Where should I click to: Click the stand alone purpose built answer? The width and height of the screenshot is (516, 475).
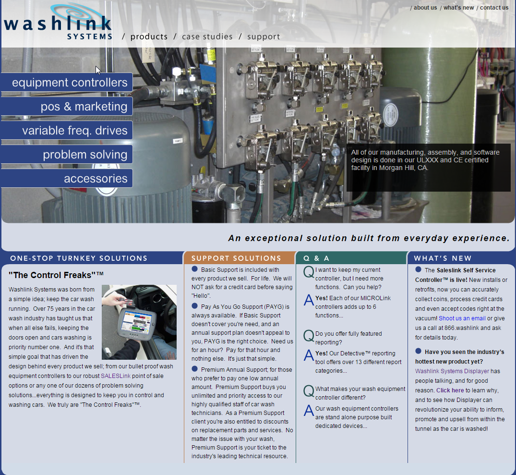357,417
